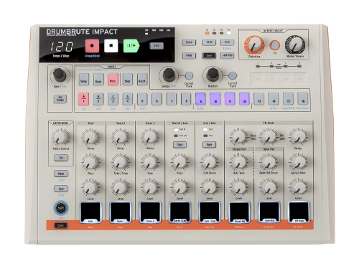The height and width of the screenshot is (269, 359).
Task: Toggle the Tom Hi / Low Type button
Action: tap(179, 144)
